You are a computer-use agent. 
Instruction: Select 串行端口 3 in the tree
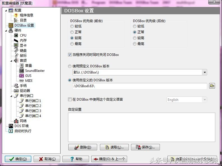33,111
